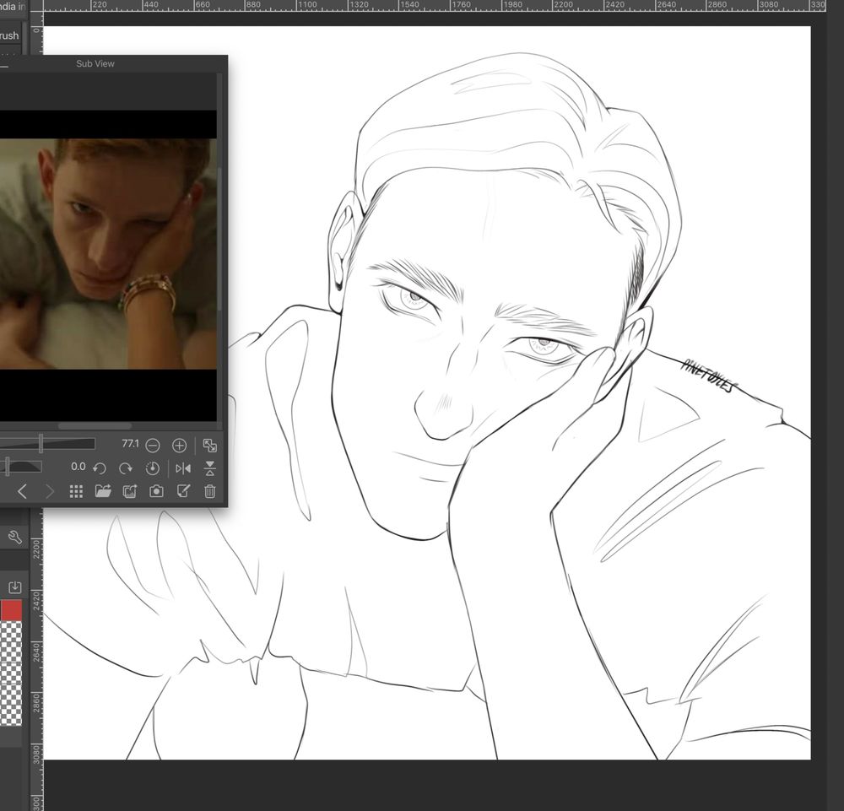
Task: Show the previous Sub View image
Action: pyautogui.click(x=22, y=491)
